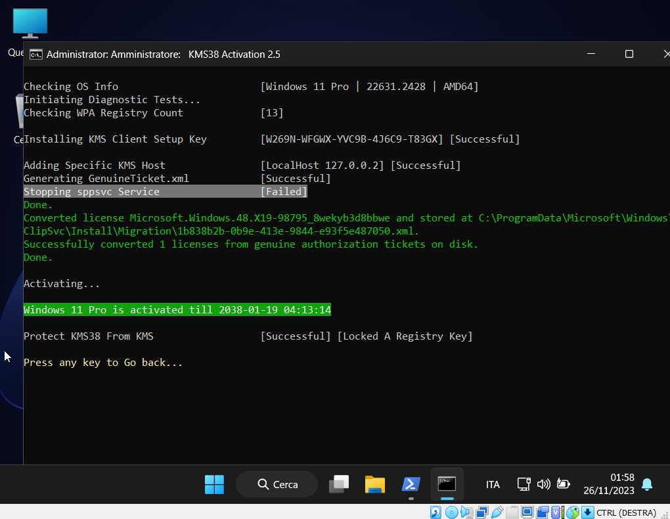
Task: Click the 'Successfully converted 1 licenses' line
Action: tap(251, 244)
